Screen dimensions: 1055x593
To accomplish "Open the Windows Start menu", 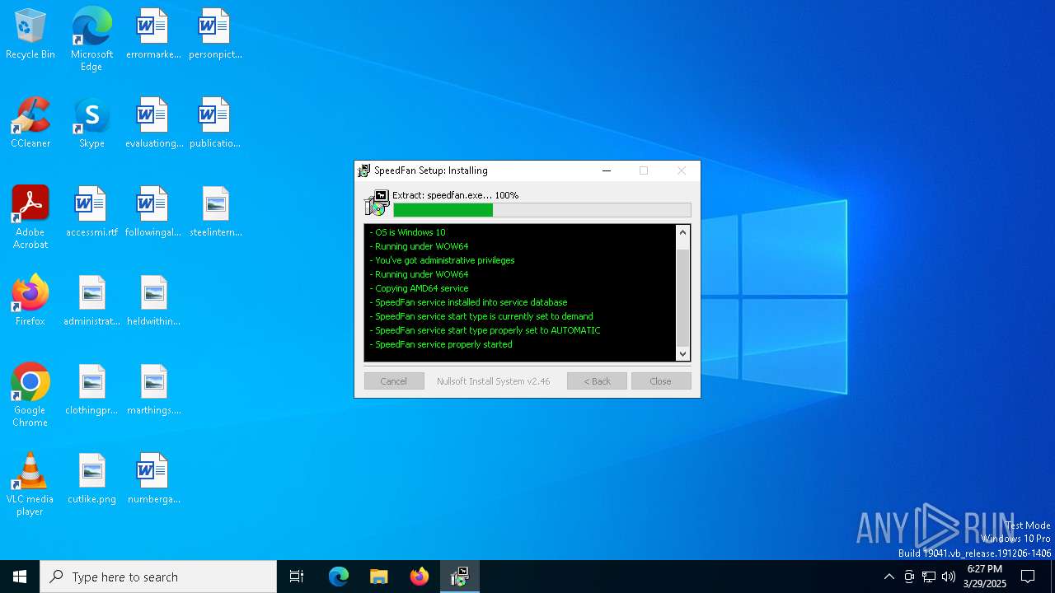I will click(x=20, y=577).
